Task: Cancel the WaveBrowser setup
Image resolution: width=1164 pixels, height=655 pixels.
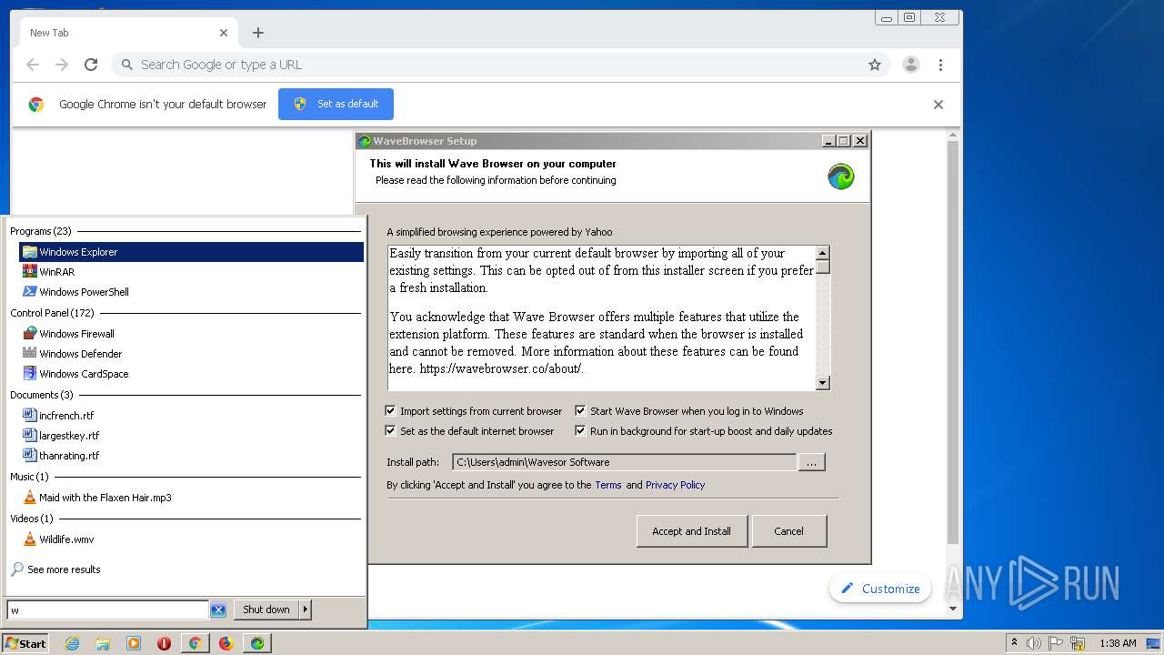Action: point(788,531)
